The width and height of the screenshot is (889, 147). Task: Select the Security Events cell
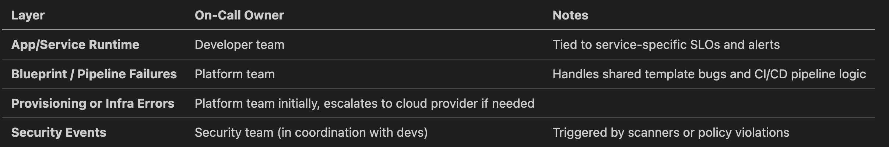click(x=59, y=133)
